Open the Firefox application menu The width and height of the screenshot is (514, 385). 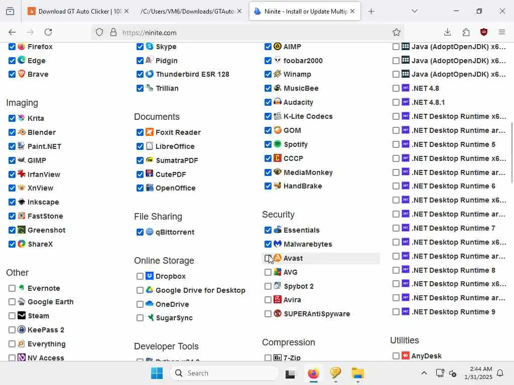(x=501, y=32)
